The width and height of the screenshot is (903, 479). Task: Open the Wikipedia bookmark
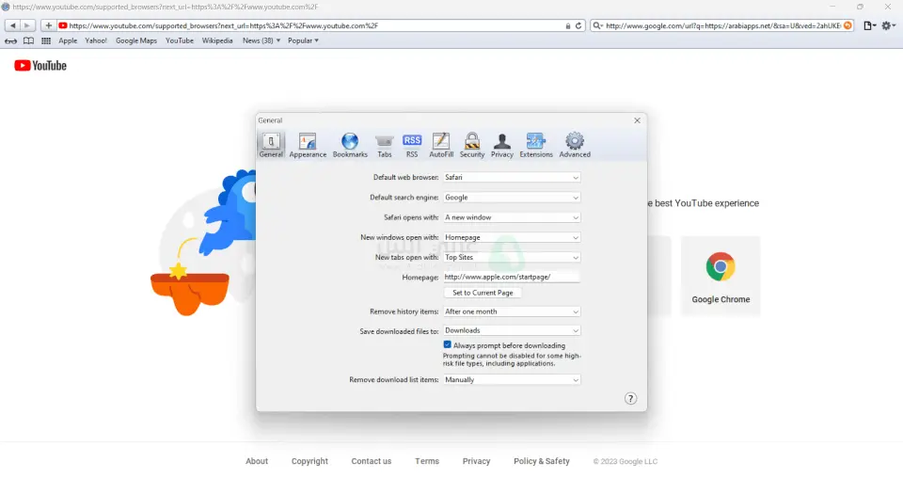pyautogui.click(x=217, y=40)
